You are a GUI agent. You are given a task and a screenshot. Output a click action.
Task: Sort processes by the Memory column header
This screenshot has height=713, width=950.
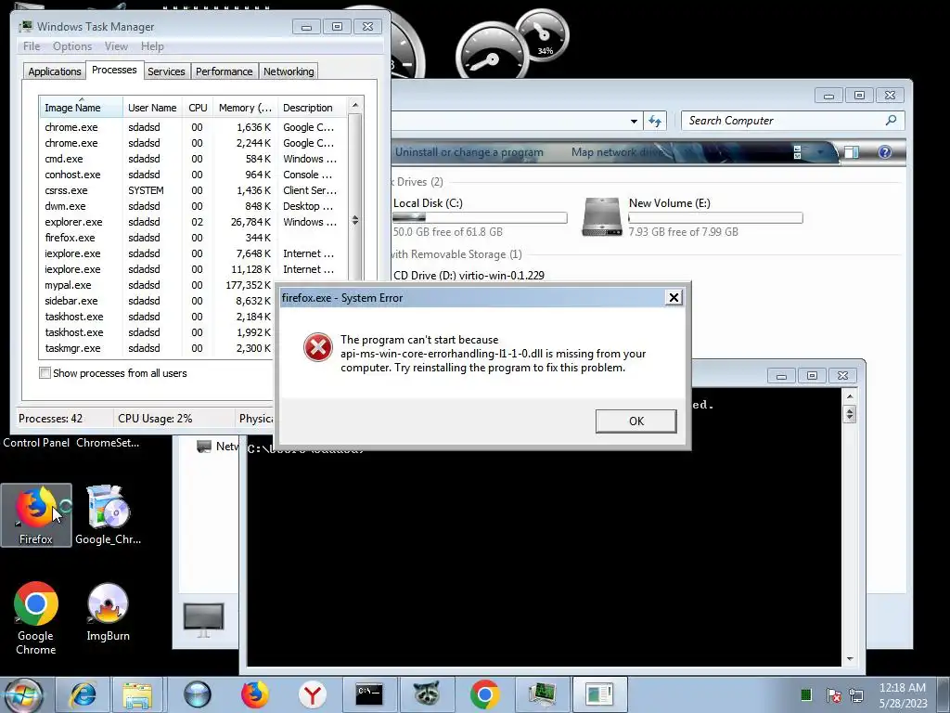245,108
